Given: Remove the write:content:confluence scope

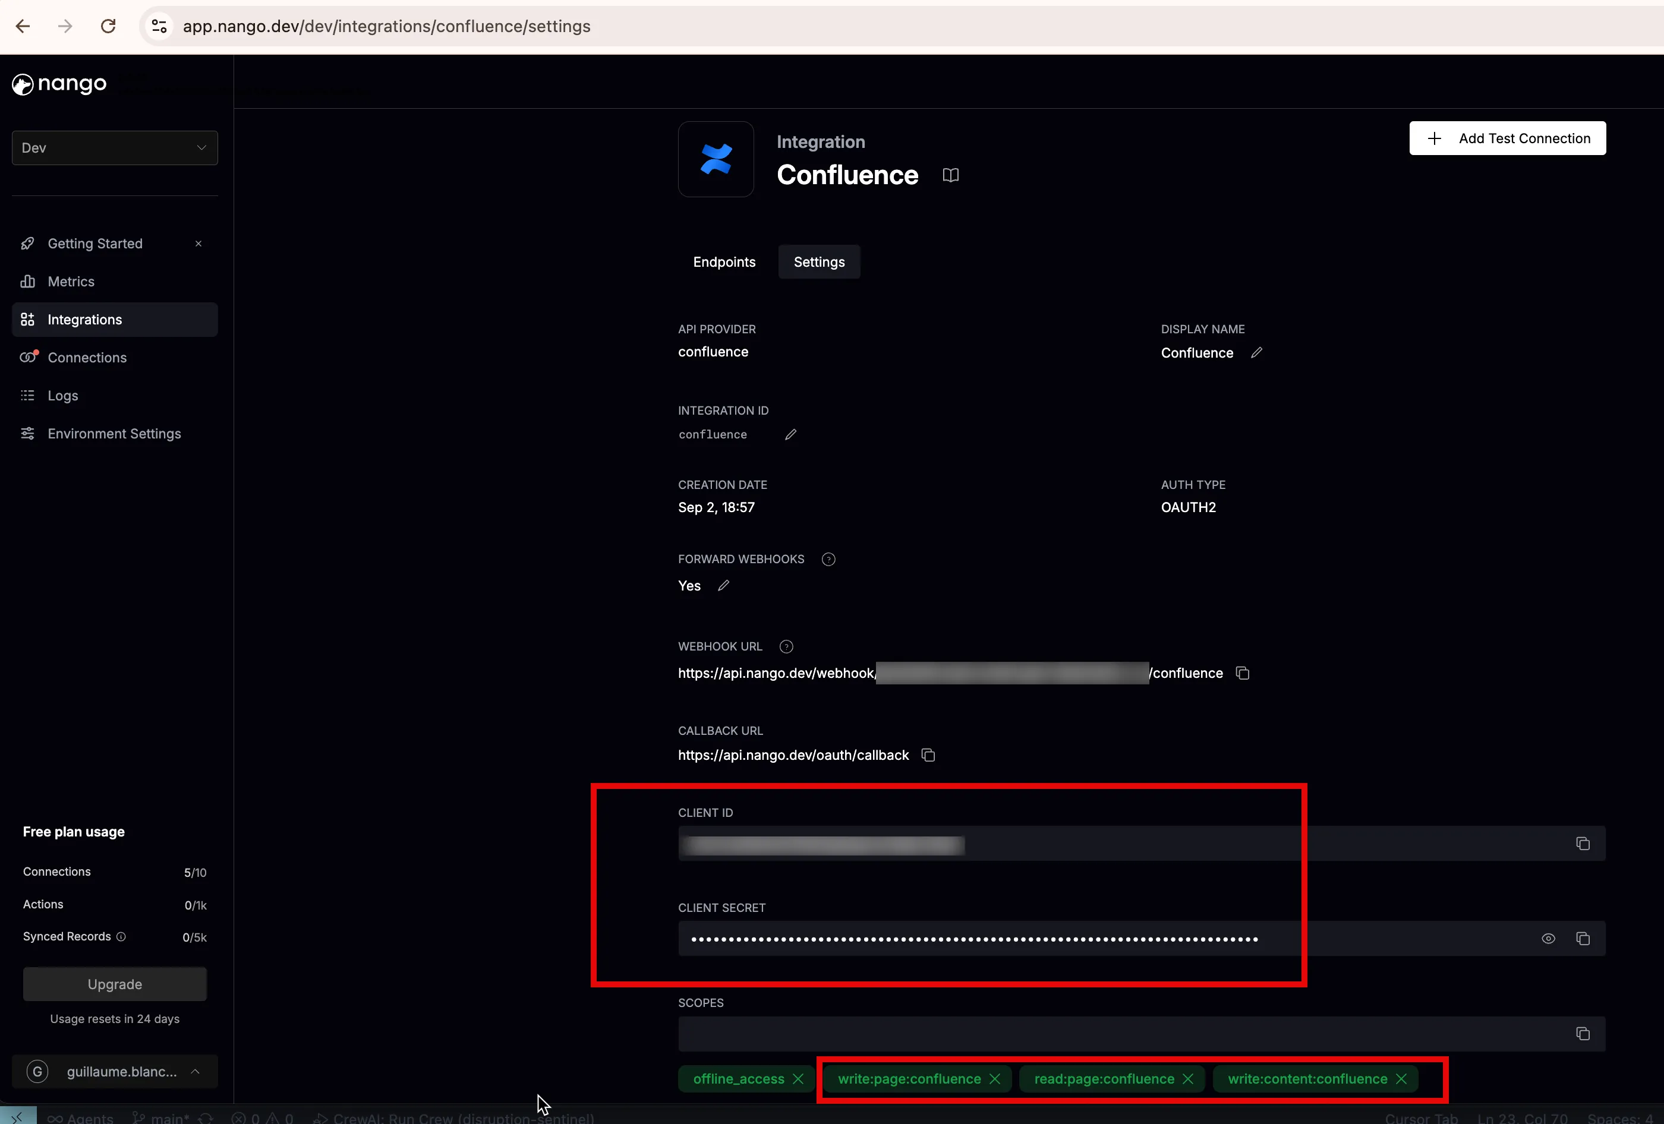Looking at the screenshot, I should click(x=1401, y=1079).
